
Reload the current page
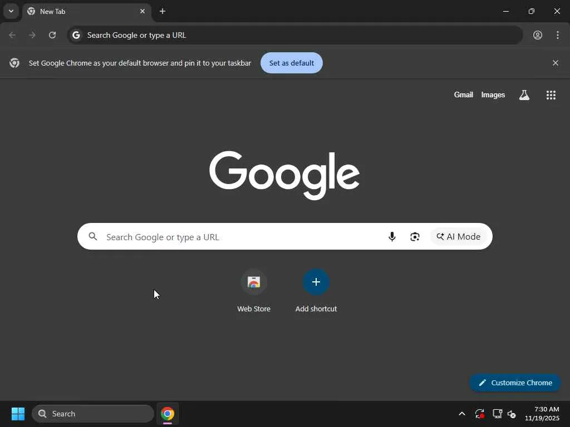click(x=52, y=35)
